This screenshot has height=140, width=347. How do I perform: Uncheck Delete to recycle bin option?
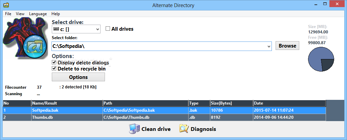click(54, 69)
